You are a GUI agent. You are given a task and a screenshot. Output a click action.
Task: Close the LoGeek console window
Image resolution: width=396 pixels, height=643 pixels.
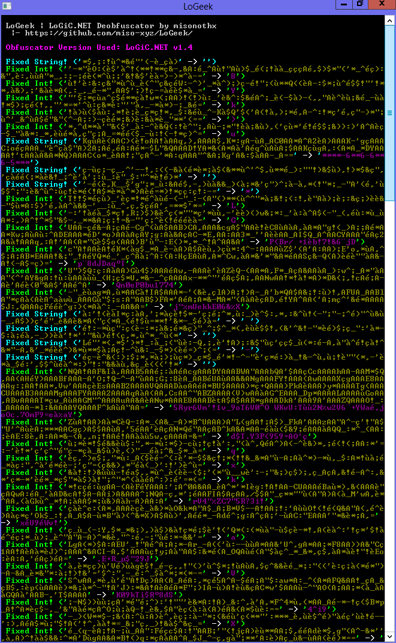(381, 5)
